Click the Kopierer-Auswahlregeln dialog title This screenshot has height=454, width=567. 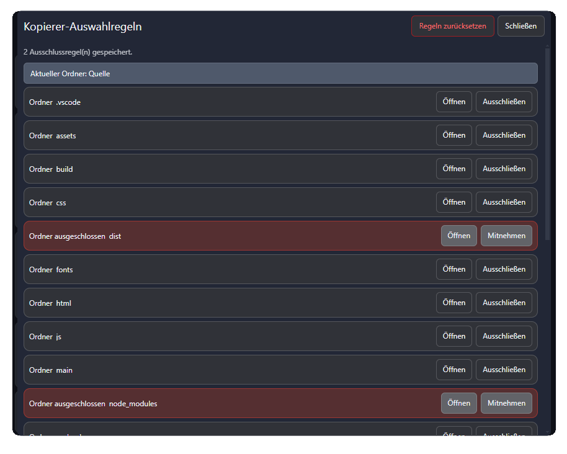pos(83,27)
